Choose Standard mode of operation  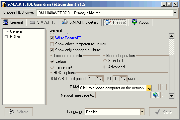(105, 61)
